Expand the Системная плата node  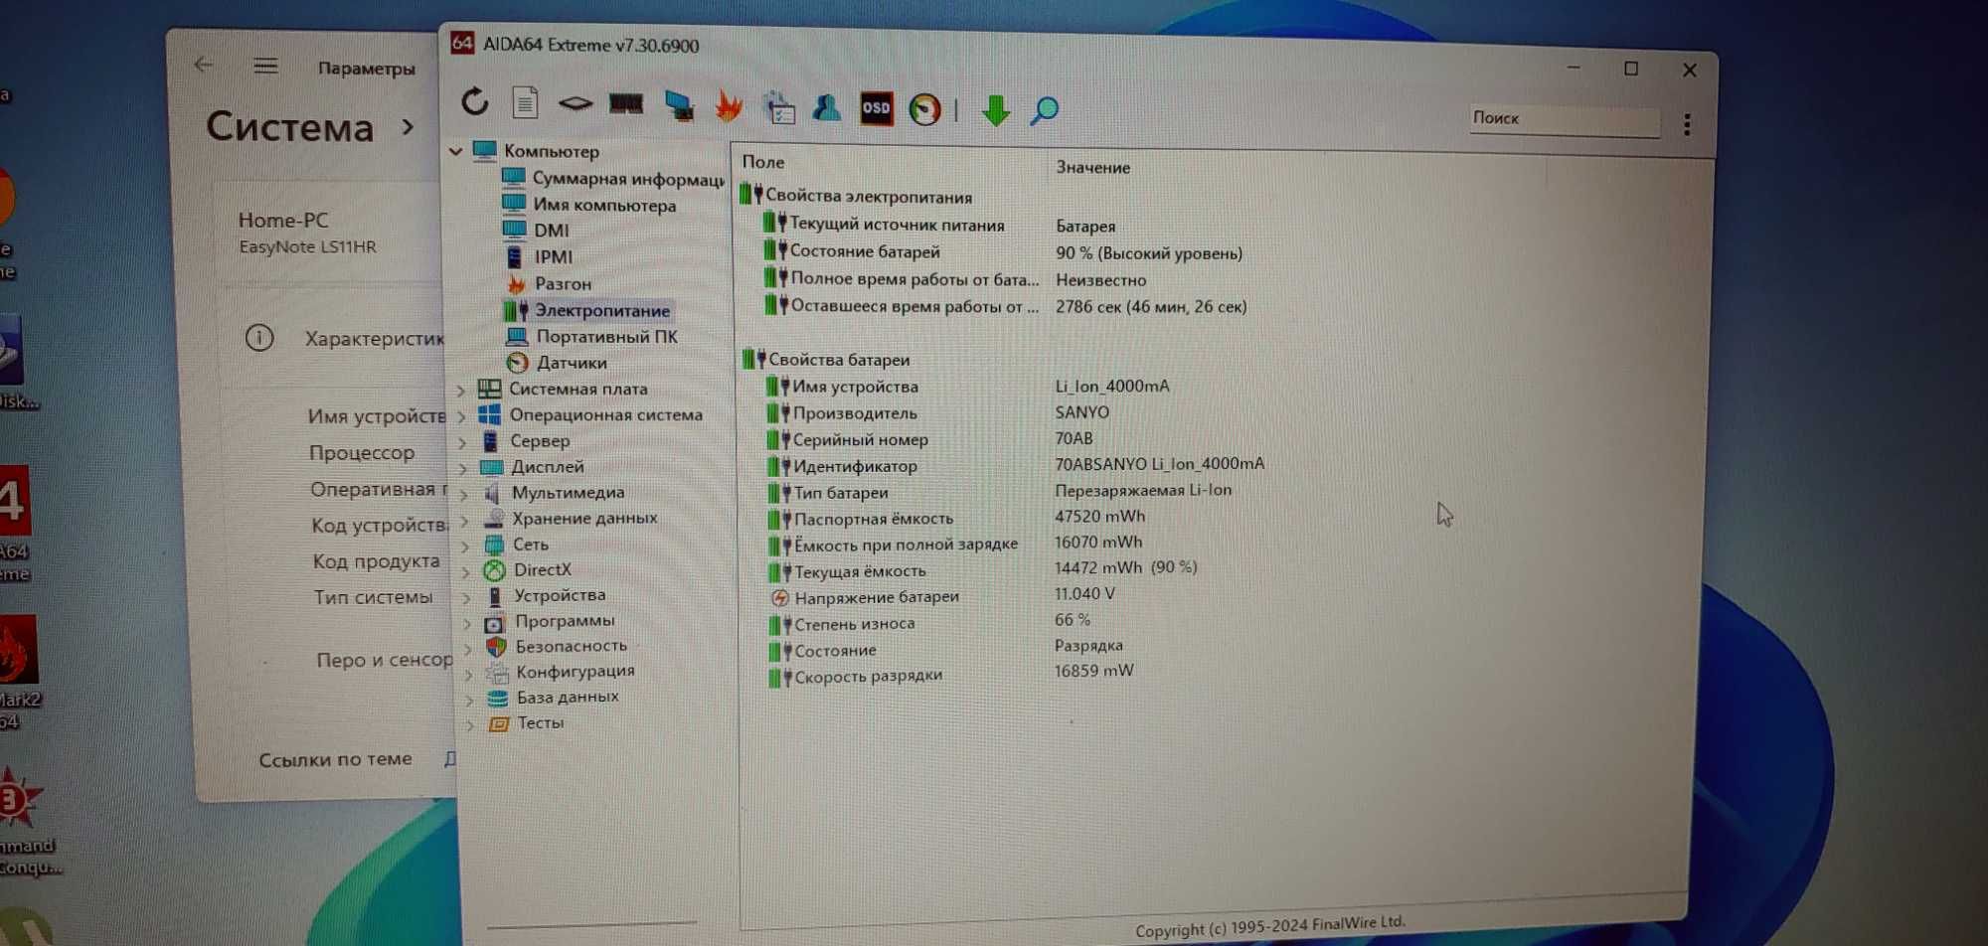[x=461, y=391]
